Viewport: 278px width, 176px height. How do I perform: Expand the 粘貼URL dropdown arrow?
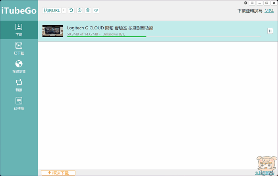[64, 10]
